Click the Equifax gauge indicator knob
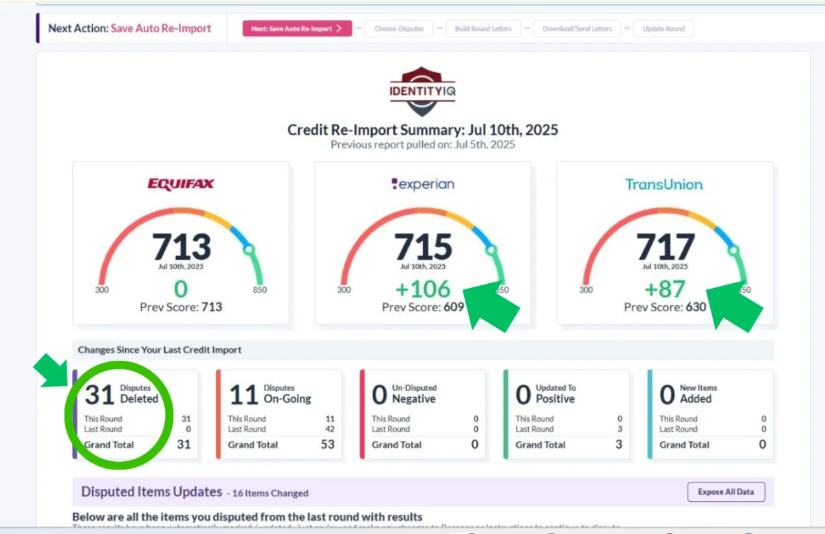 pyautogui.click(x=249, y=249)
